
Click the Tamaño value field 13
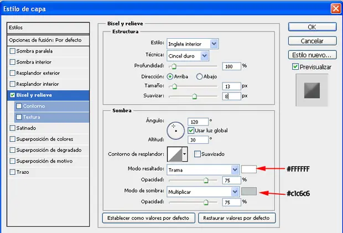tap(231, 86)
